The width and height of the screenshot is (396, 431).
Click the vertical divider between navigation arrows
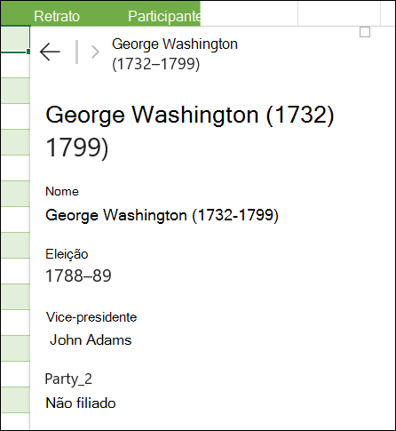pyautogui.click(x=77, y=52)
